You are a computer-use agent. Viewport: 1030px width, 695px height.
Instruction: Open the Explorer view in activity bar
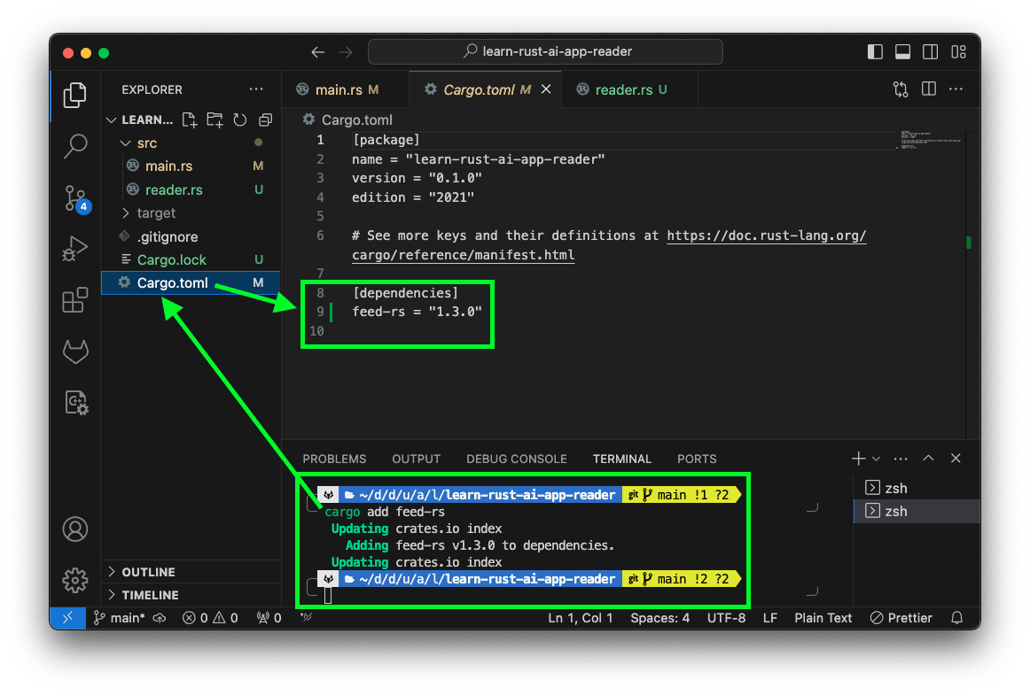(x=74, y=96)
